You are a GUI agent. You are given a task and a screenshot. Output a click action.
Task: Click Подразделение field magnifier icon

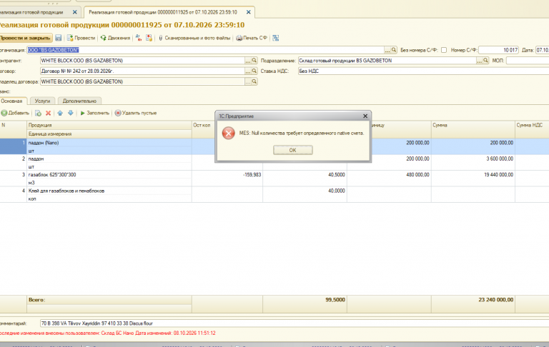click(x=485, y=61)
